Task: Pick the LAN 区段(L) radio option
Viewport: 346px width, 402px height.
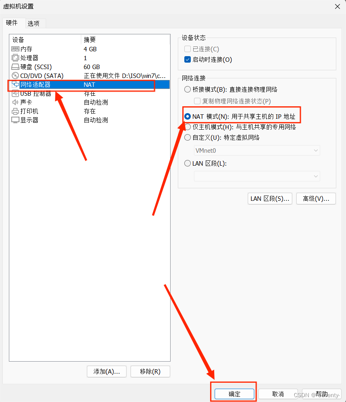Action: coord(188,163)
